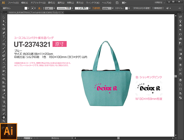Click the 環境設定 button

click(x=158, y=9)
